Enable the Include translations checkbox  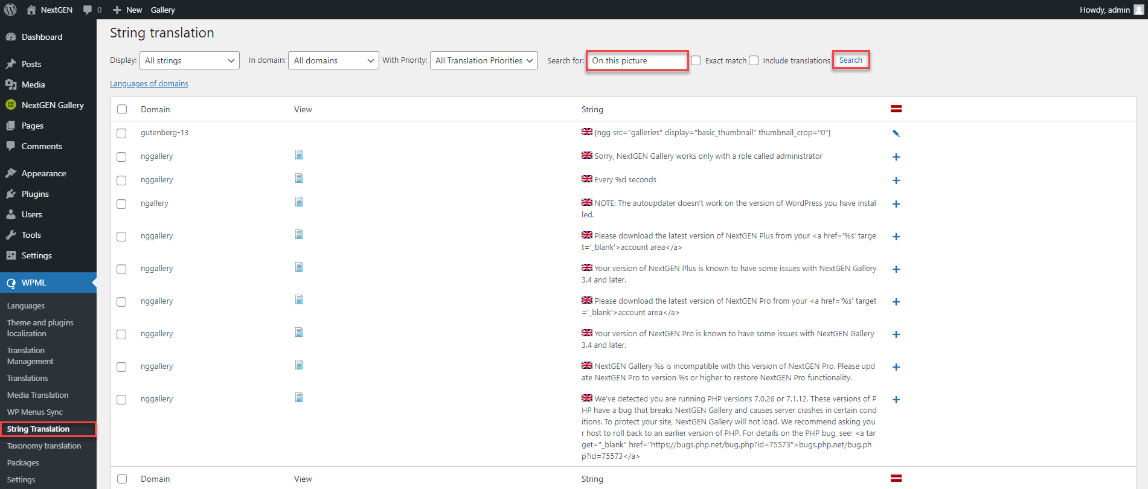coord(754,60)
